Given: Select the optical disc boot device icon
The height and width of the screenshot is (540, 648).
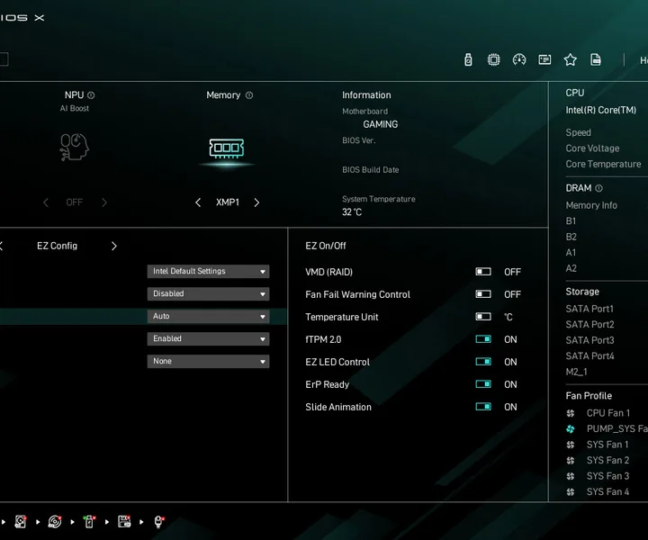Looking at the screenshot, I should [55, 522].
